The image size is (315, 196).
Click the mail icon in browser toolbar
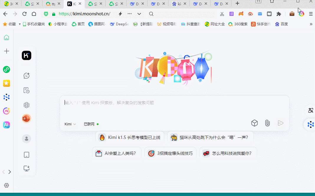click(260, 14)
